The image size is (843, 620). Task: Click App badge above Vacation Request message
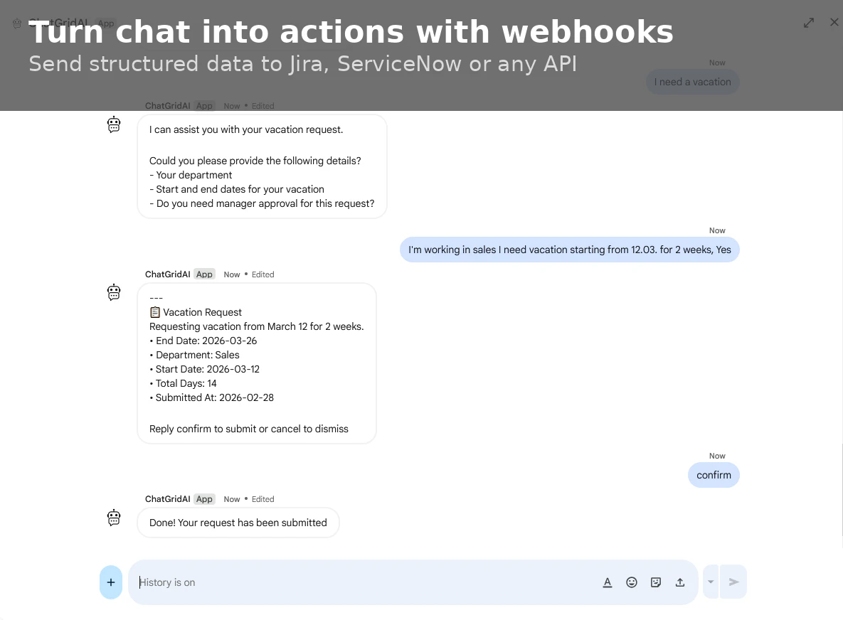(x=204, y=274)
